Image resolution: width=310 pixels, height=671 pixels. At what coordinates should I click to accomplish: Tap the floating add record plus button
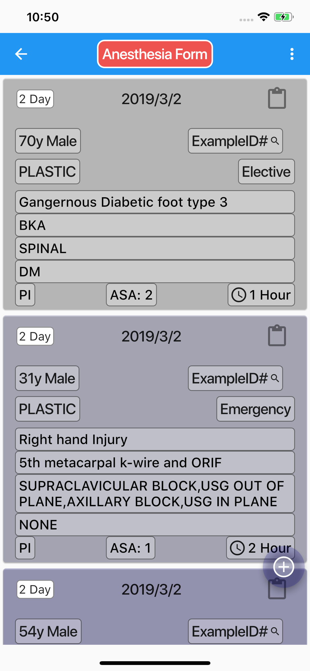point(283,567)
